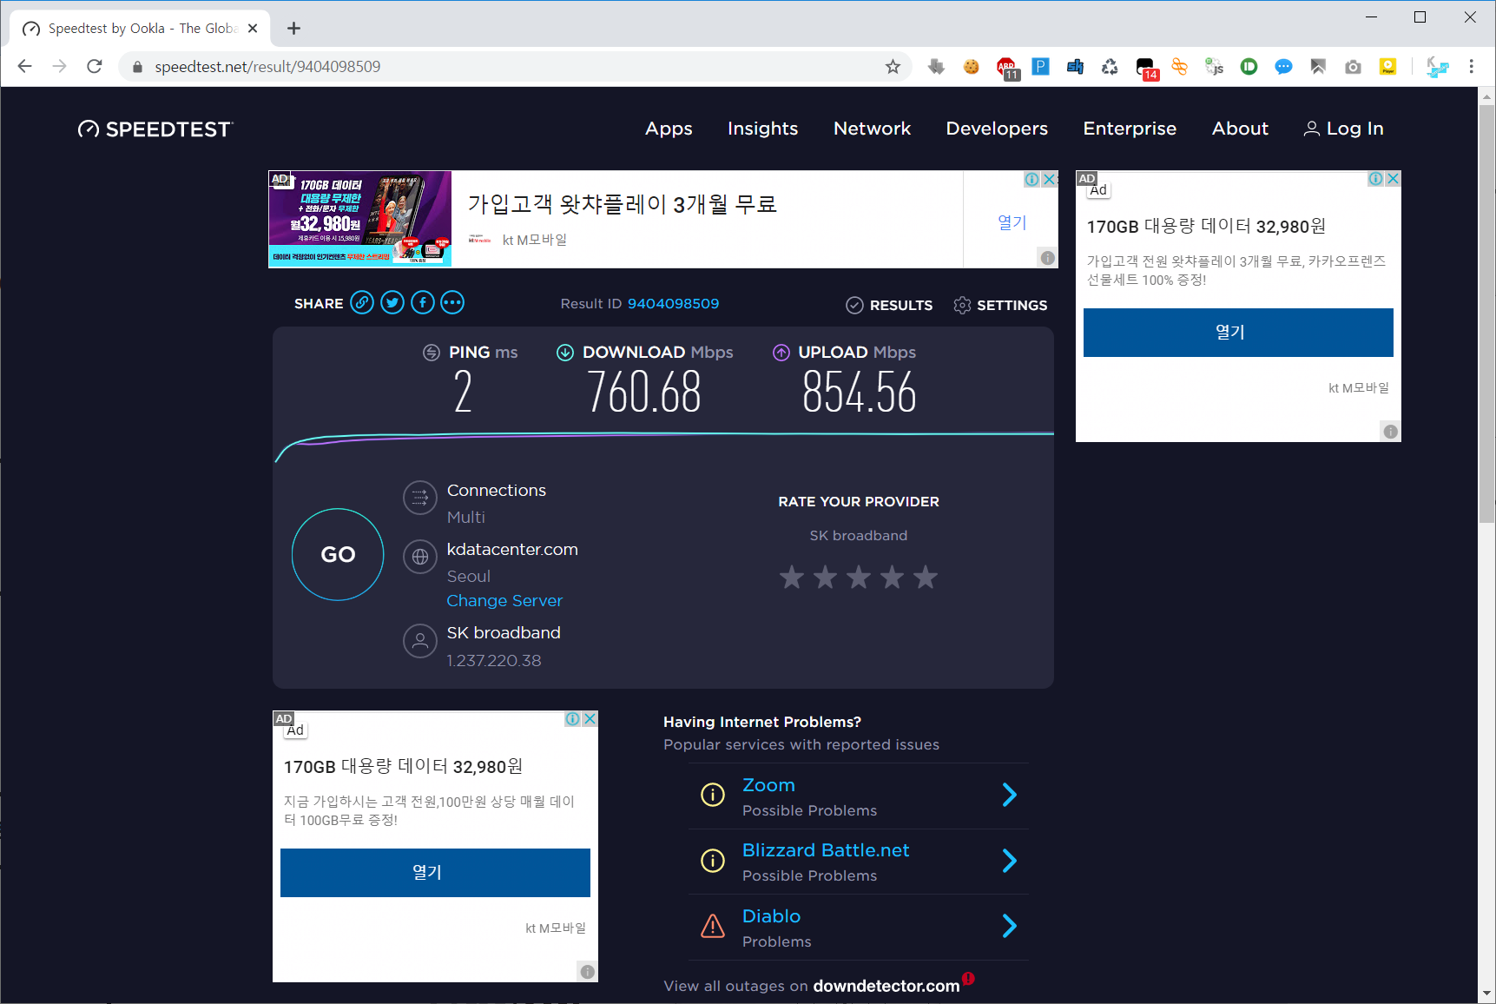Rate provider one star

point(792,577)
